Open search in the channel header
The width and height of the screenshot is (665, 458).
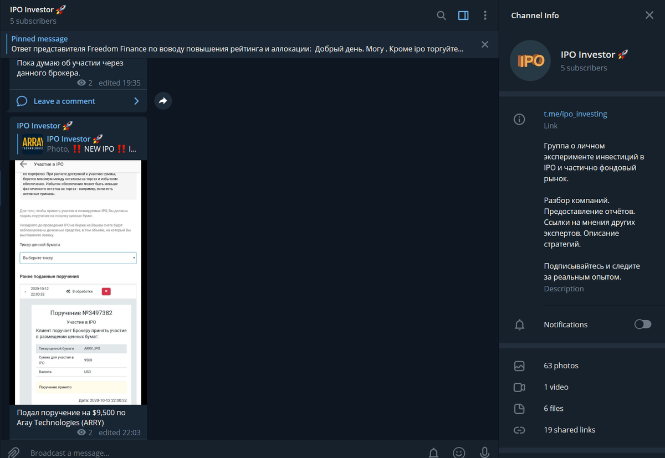point(441,16)
